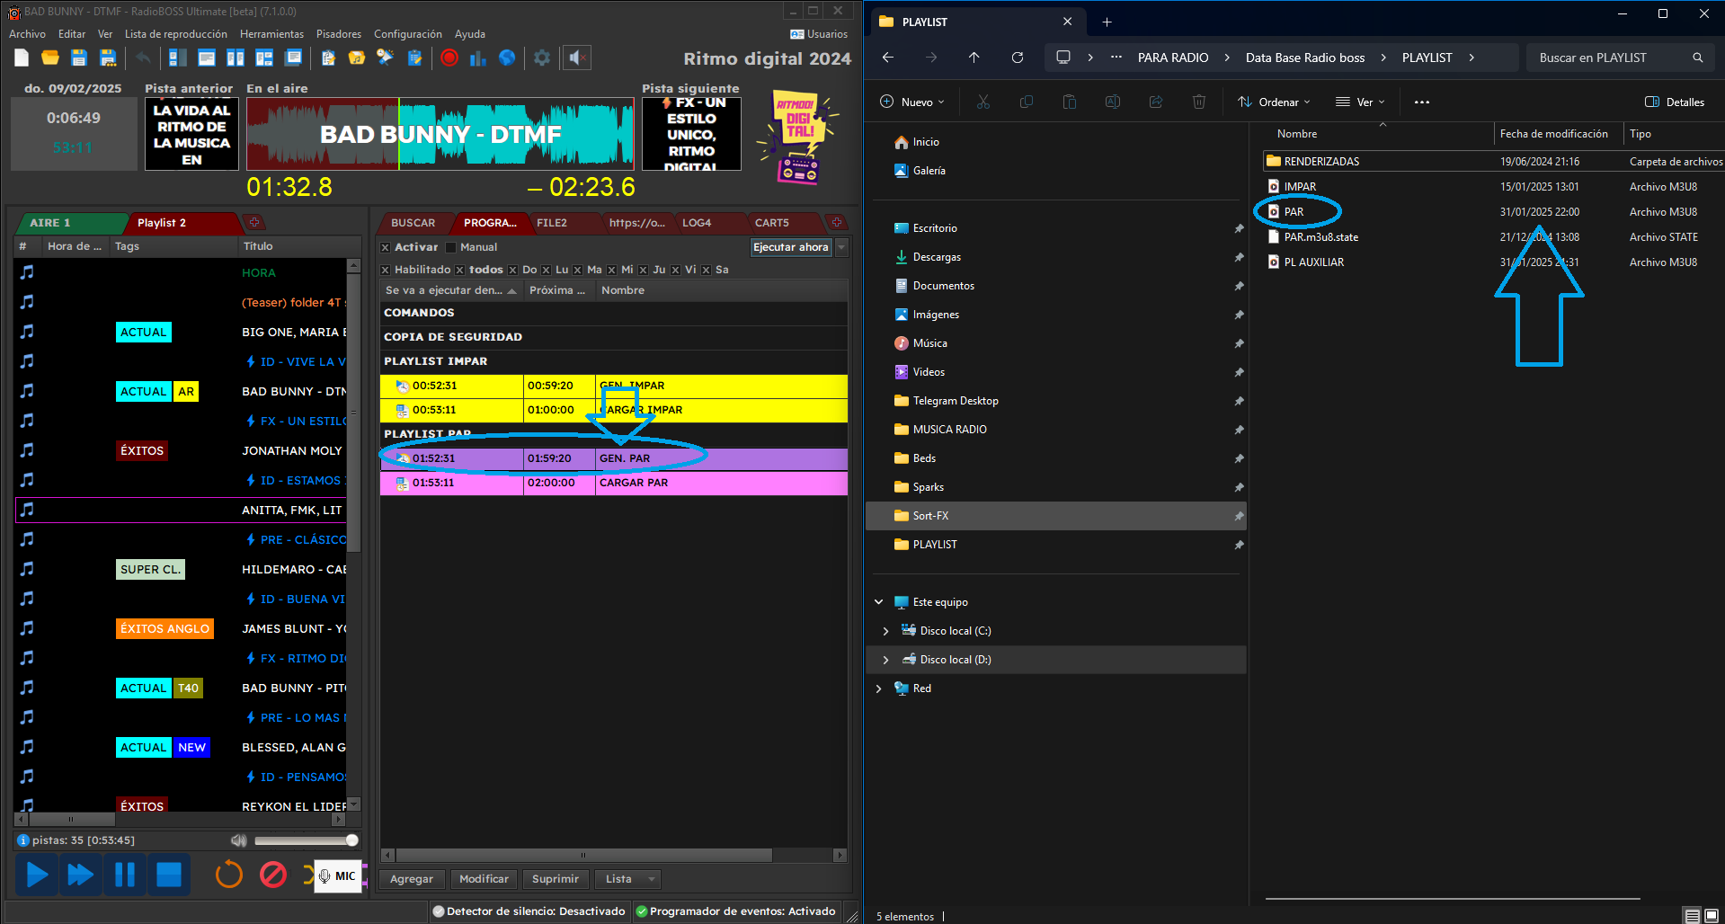This screenshot has width=1725, height=924.
Task: Click the Agregar button
Action: point(412,879)
